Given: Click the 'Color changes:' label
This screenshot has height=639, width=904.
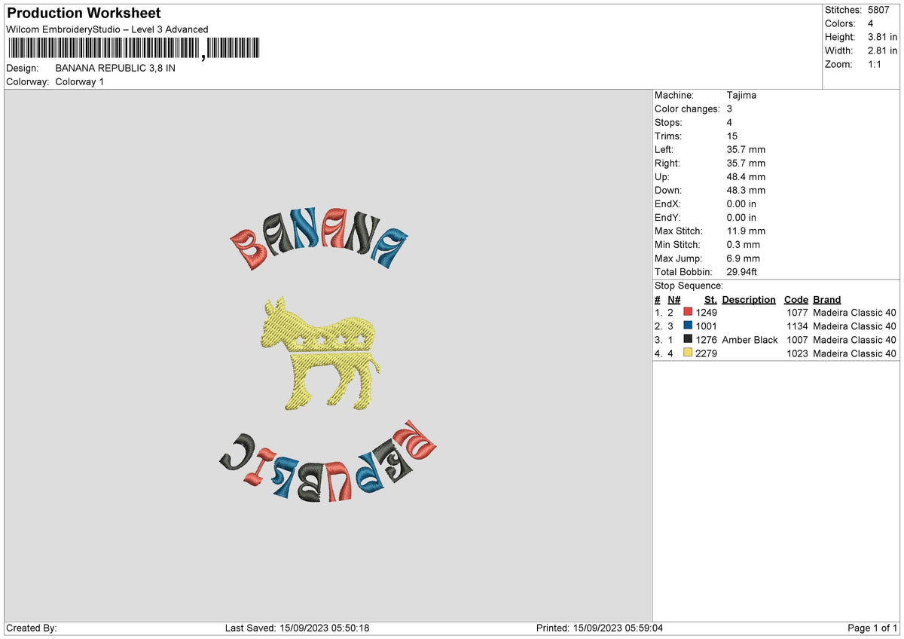Looking at the screenshot, I should tap(687, 109).
